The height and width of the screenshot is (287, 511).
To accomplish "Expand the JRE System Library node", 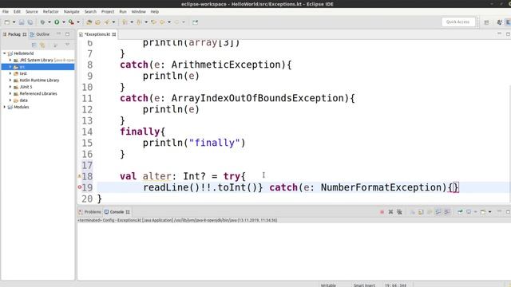I will pos(10,61).
